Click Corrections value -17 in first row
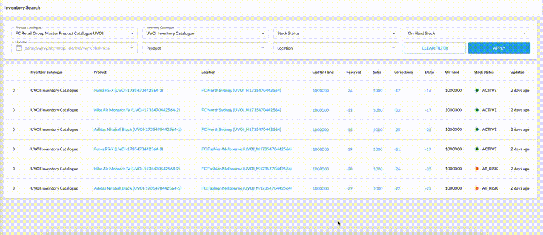 397,91
